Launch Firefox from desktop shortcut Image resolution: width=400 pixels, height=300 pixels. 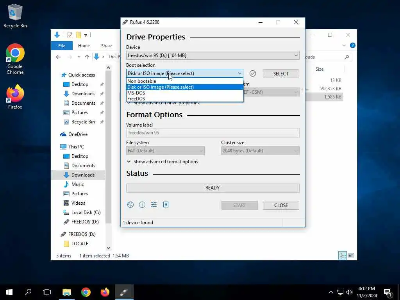pos(15,97)
